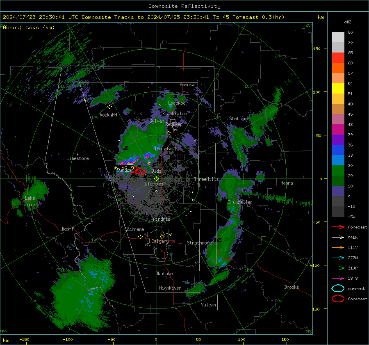The width and height of the screenshot is (369, 345).
Task: Click the ThreeHills label
Action: (x=206, y=179)
